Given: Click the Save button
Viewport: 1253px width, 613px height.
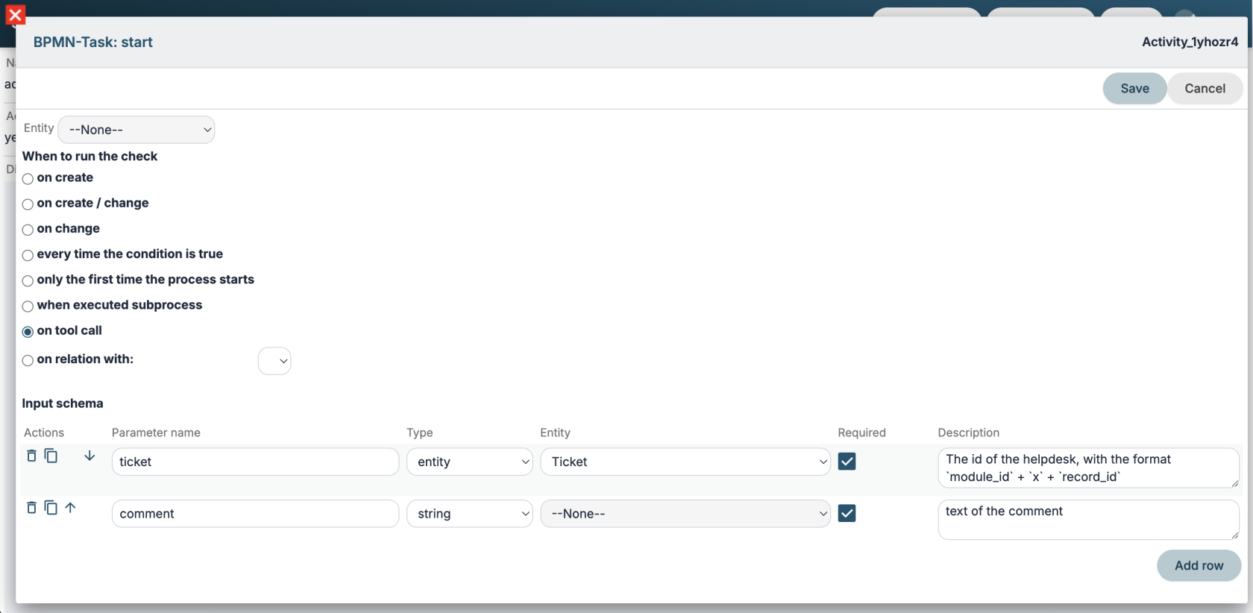Looking at the screenshot, I should [1134, 89].
